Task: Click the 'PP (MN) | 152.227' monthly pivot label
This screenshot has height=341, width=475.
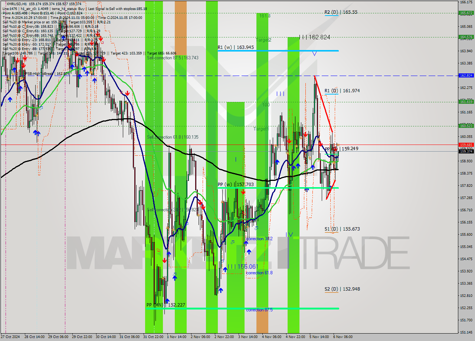Action: (x=166, y=305)
